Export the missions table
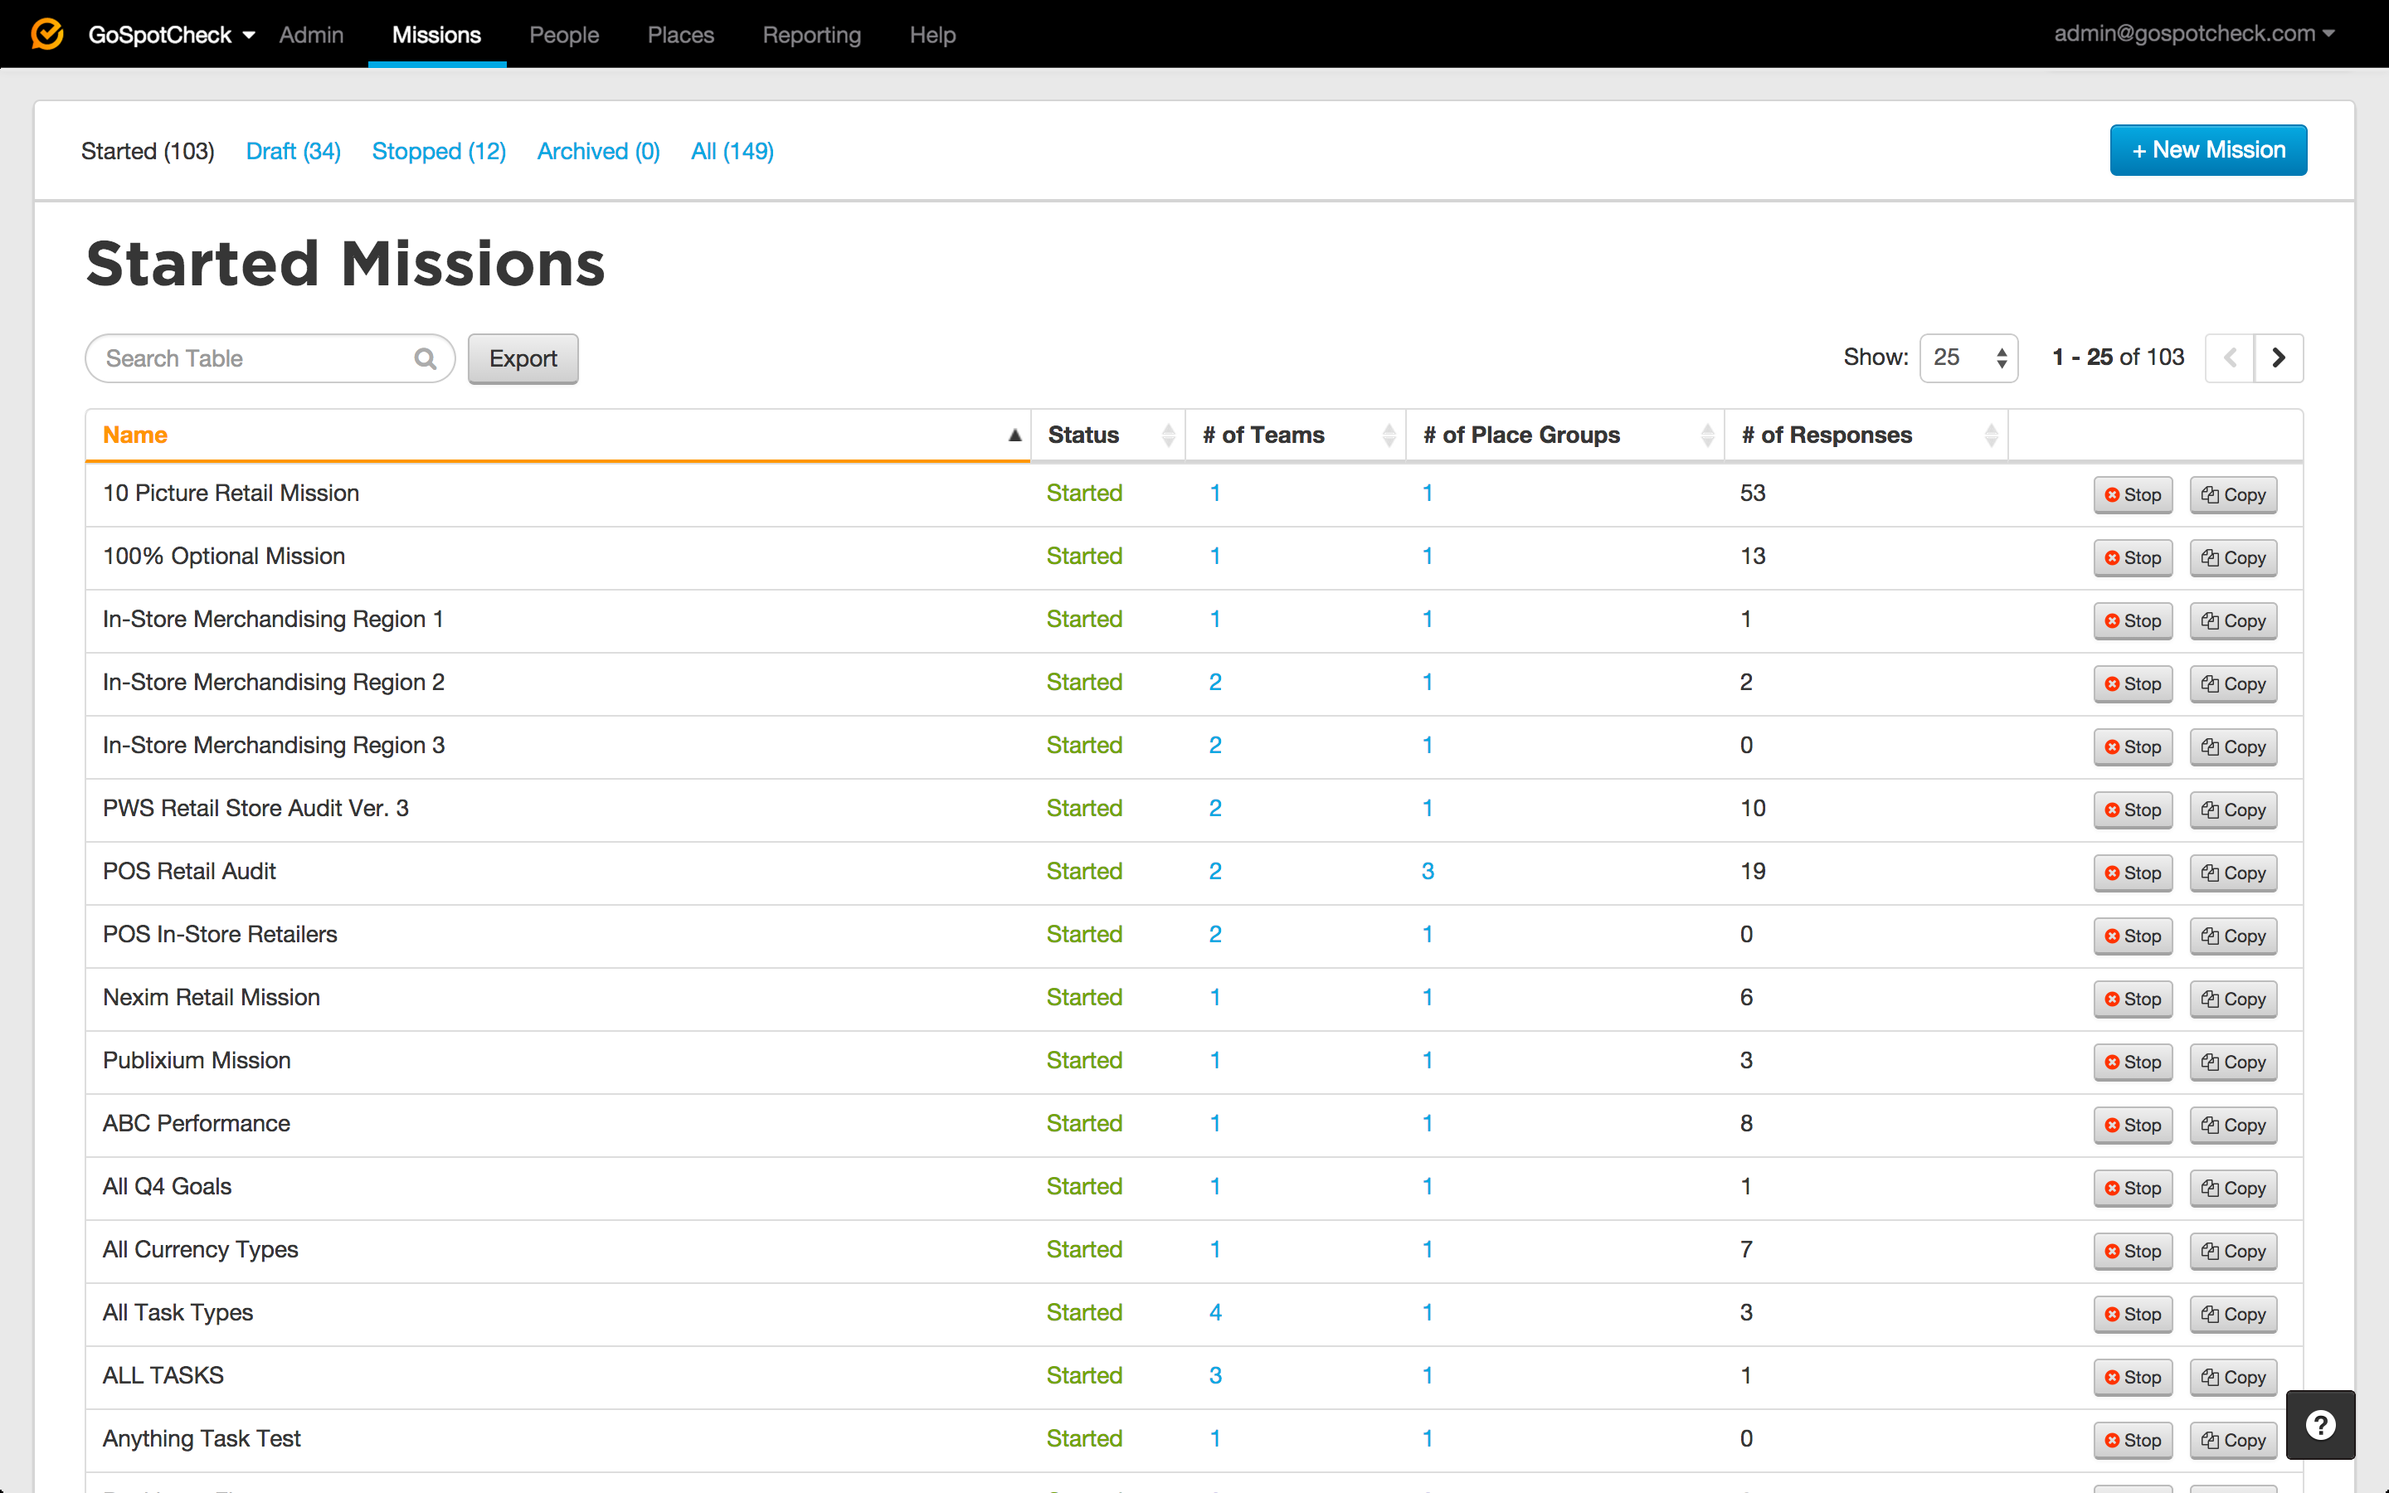The image size is (2389, 1493). (523, 358)
